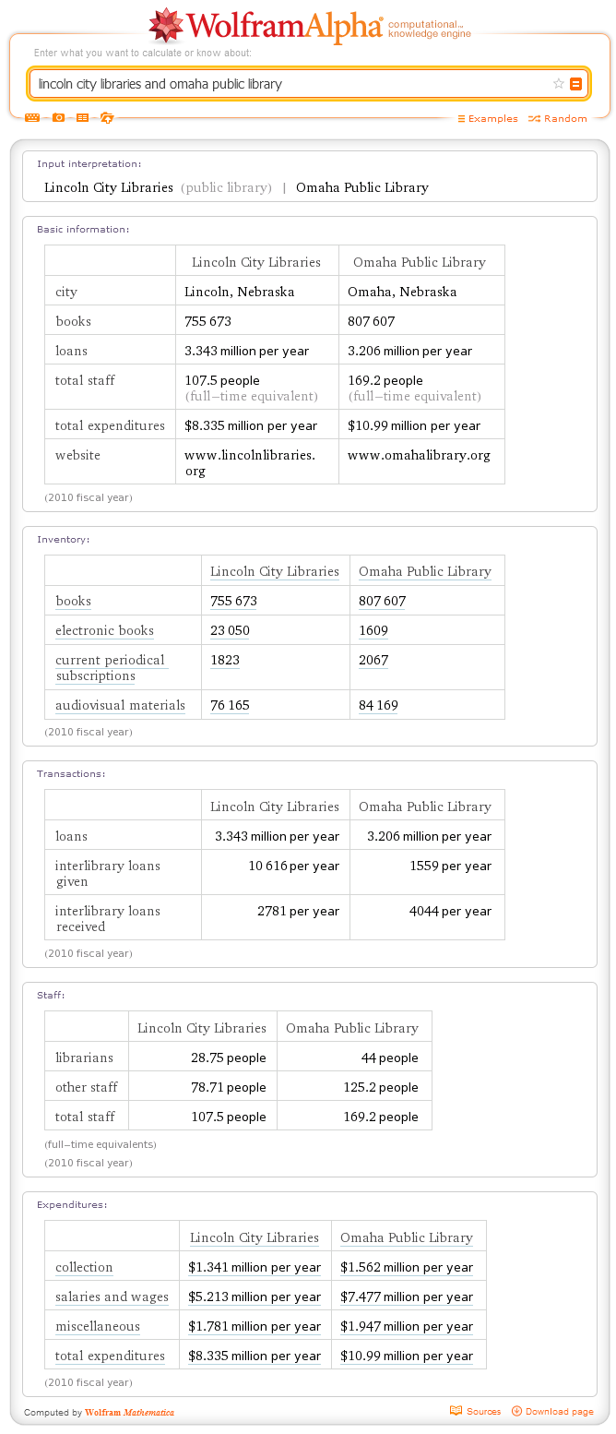Click 'Lincoln, Nebraska' city cell

[240, 292]
